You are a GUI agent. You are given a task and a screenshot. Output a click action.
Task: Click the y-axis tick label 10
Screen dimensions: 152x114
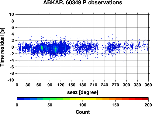pyautogui.click(x=12, y=14)
